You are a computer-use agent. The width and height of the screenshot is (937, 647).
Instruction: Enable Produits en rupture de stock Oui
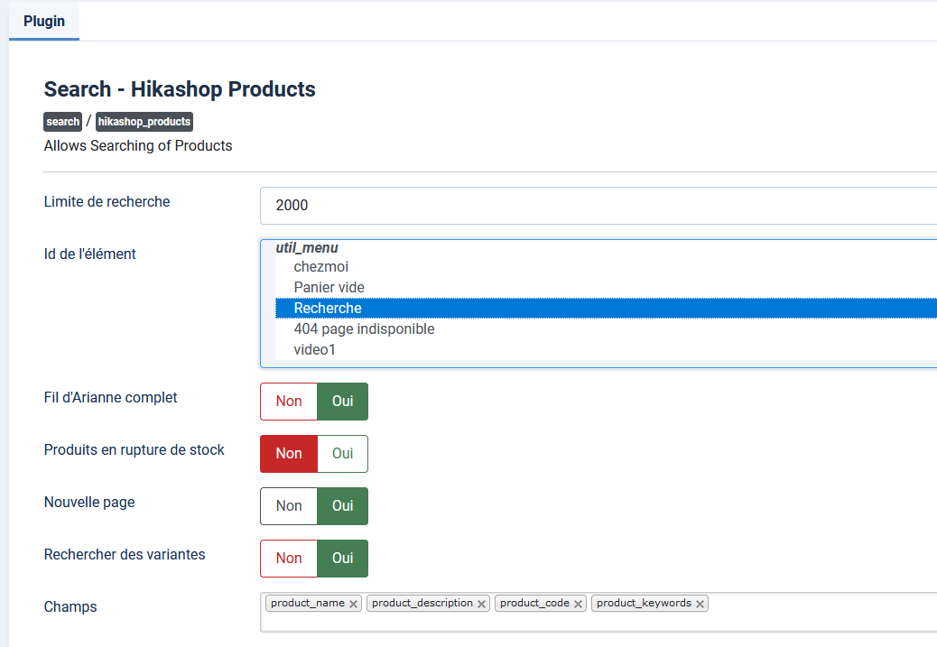coord(342,454)
